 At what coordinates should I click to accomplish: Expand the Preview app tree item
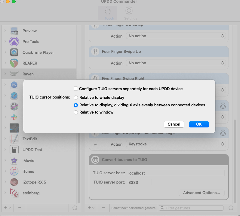(x=5, y=31)
